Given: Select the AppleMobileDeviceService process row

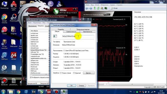Looking at the screenshot, I should click(39, 58).
